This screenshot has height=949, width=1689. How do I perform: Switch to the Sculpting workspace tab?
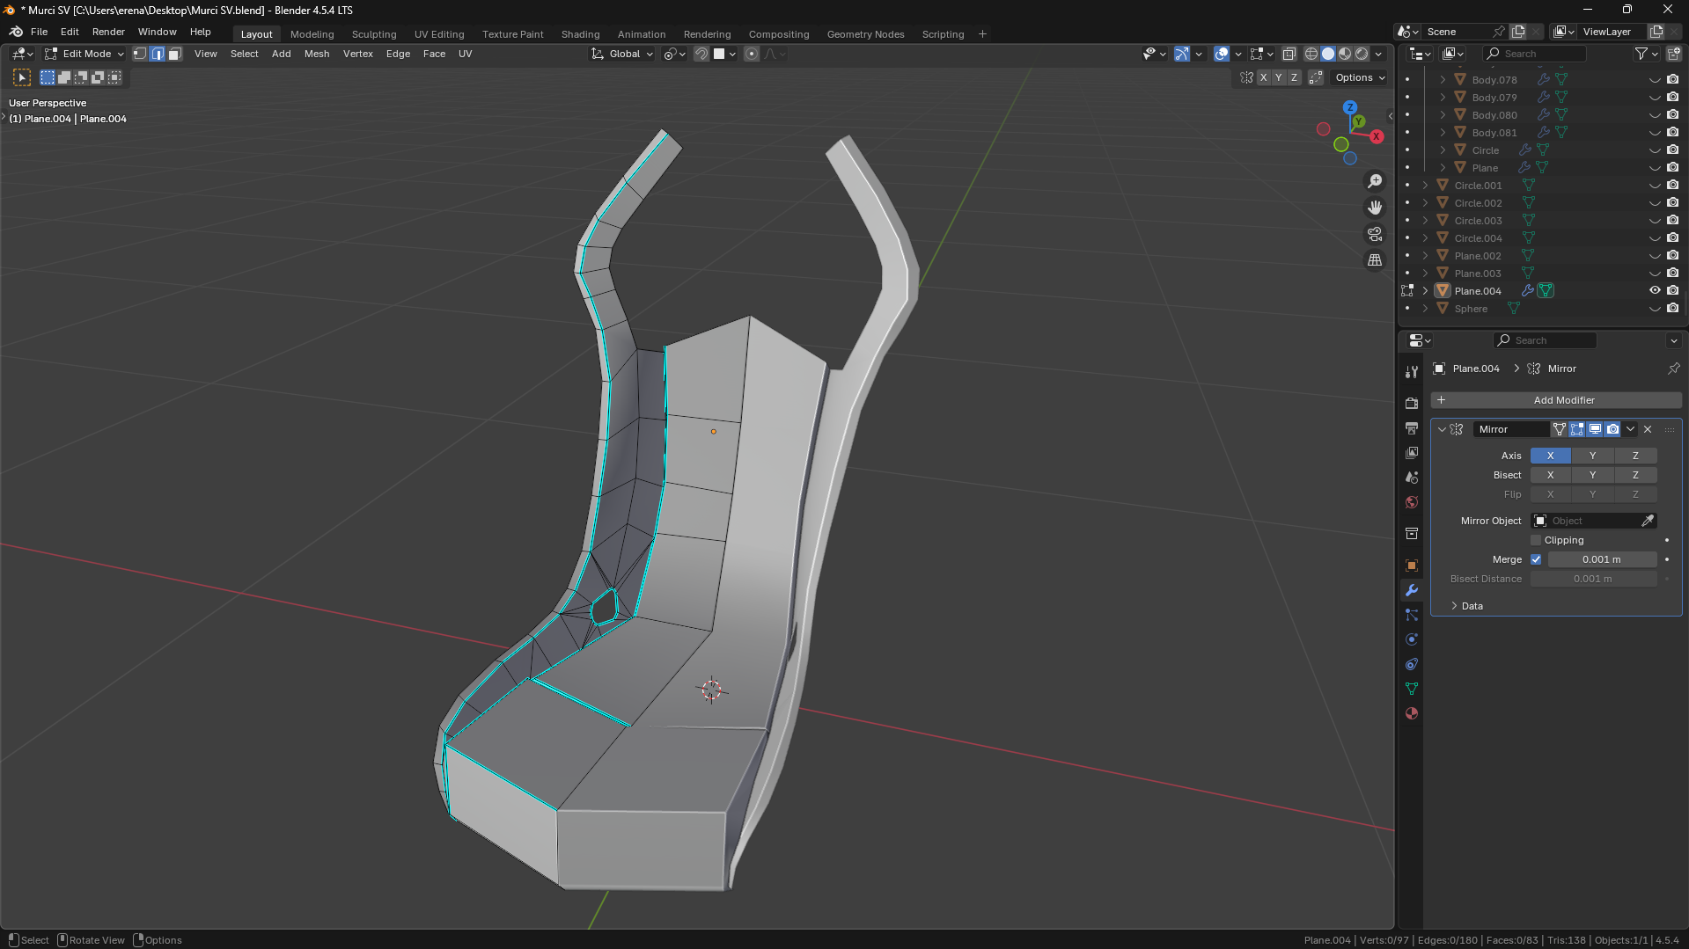coord(374,34)
